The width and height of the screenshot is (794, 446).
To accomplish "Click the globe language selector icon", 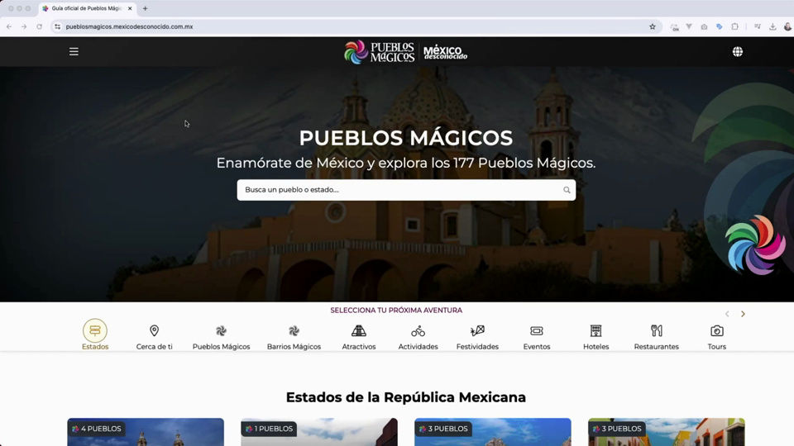I will 737,51.
